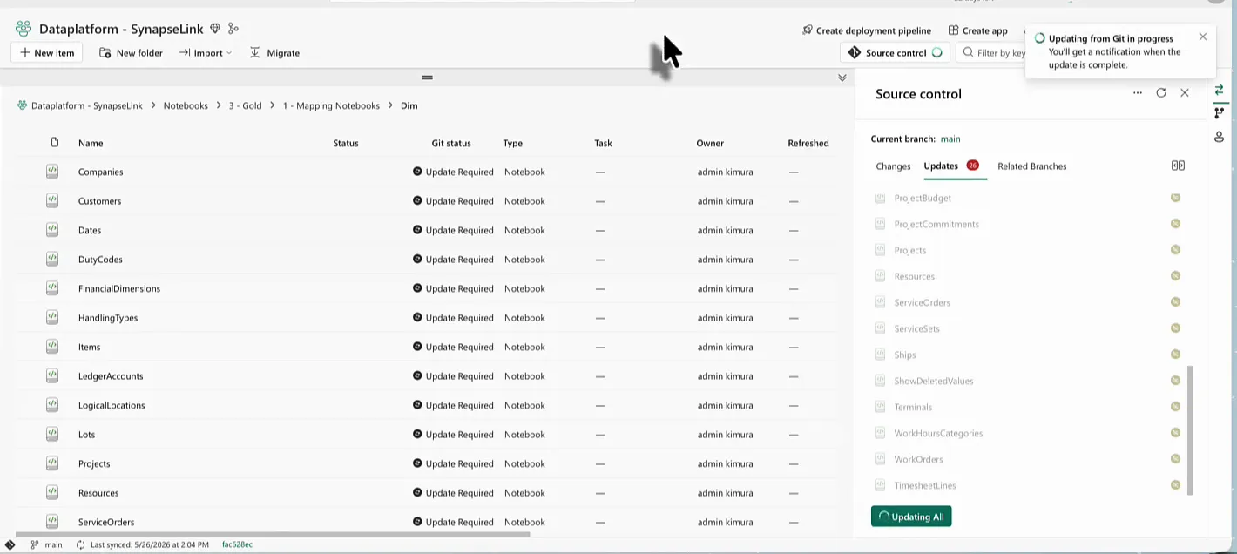The image size is (1237, 554).
Task: Click status badge next to Terminals
Action: tap(1175, 407)
